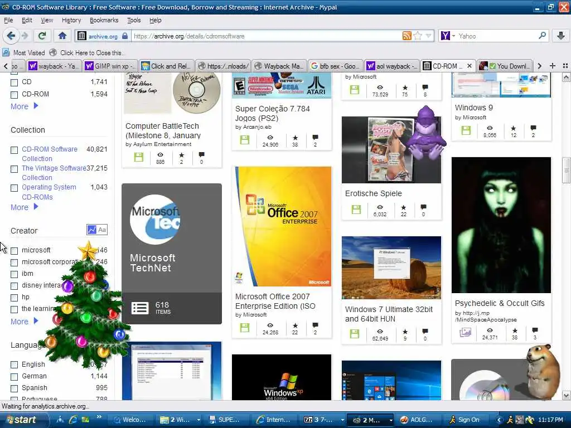The width and height of the screenshot is (571, 428).
Task: Open a new tab with the plus icon
Action: (553, 66)
